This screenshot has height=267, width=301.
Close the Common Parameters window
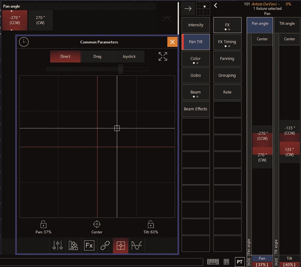tap(172, 42)
